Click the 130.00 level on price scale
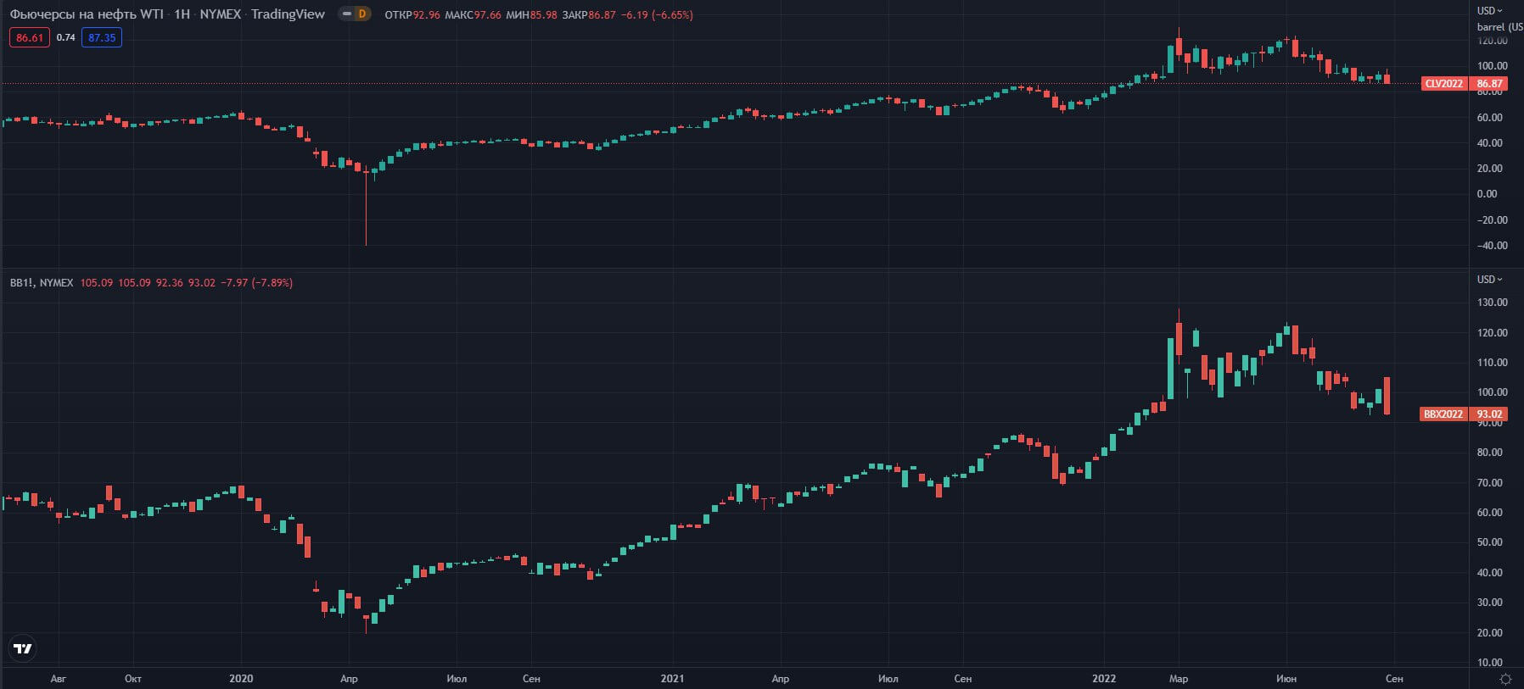This screenshot has width=1524, height=689. [1492, 303]
